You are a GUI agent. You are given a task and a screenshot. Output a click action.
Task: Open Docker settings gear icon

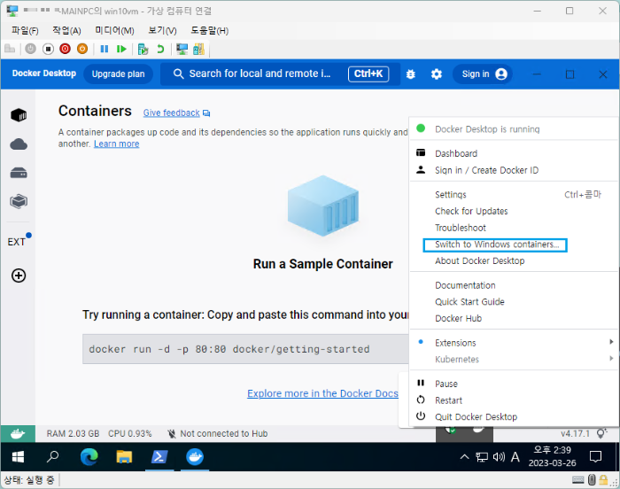click(436, 74)
